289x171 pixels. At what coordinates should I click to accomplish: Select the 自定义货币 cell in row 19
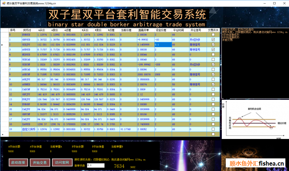coord(29,129)
